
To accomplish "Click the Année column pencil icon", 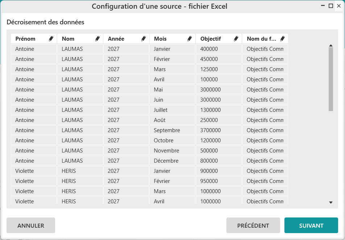I will (143, 39).
